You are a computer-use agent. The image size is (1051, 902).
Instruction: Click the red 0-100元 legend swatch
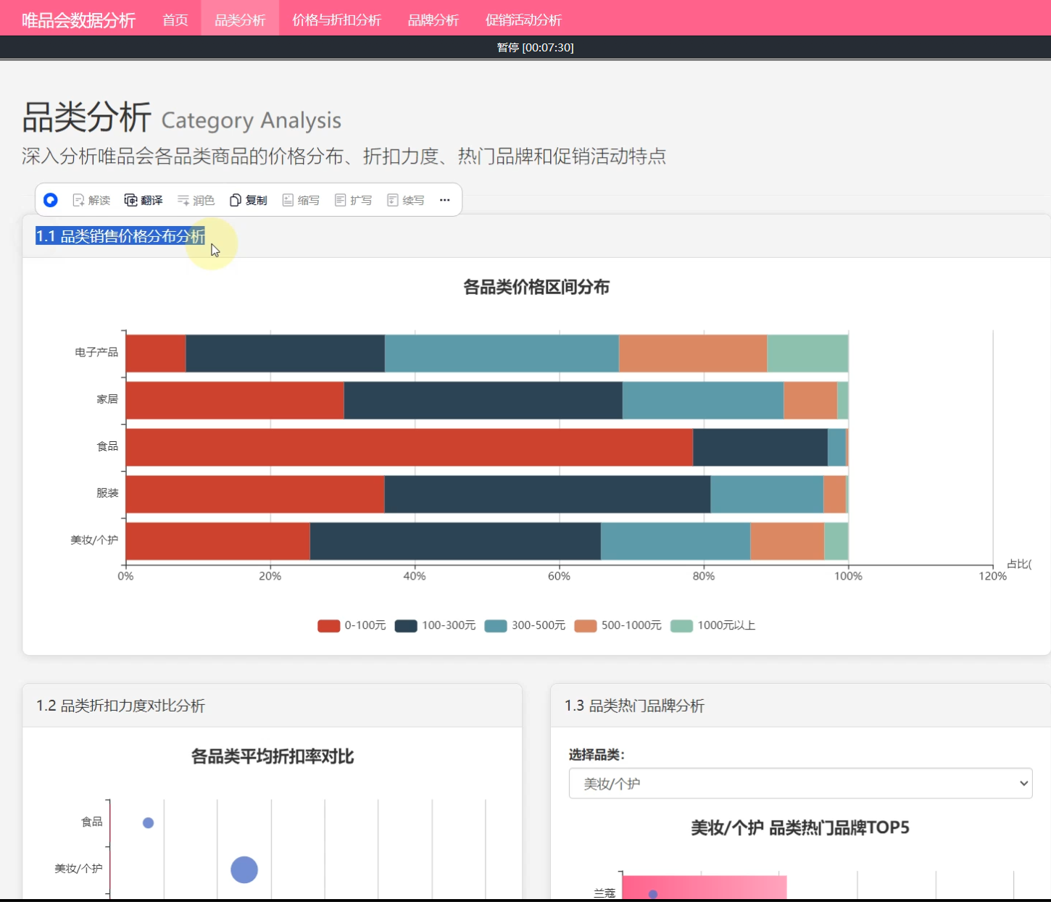tap(328, 626)
